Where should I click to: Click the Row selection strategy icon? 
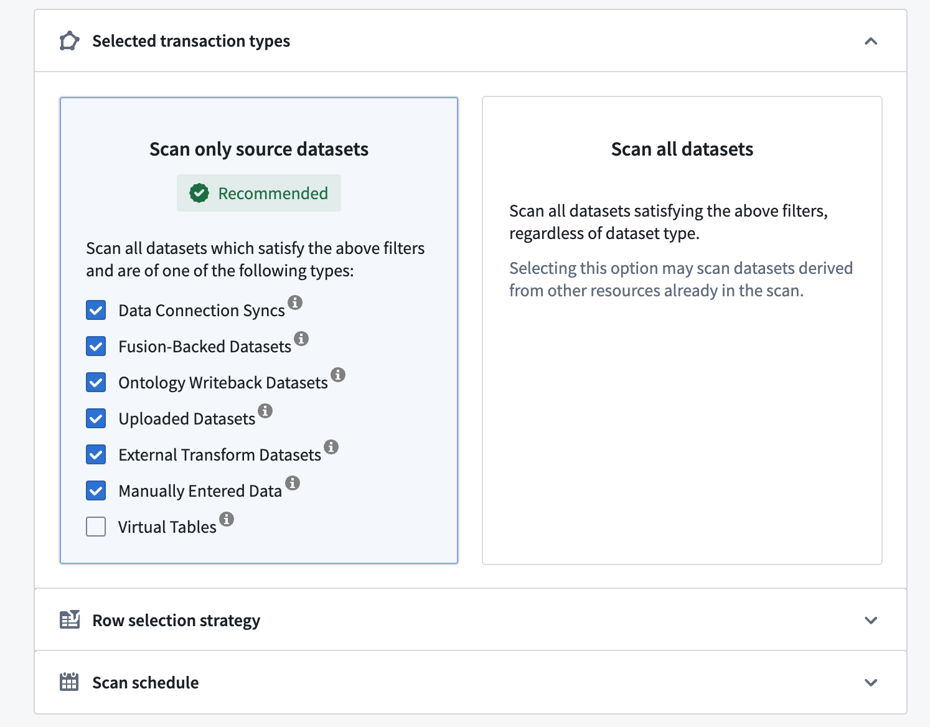click(x=69, y=620)
